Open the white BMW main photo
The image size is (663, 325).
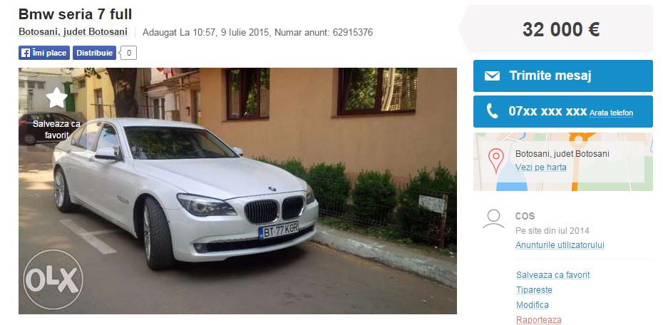[x=237, y=190]
